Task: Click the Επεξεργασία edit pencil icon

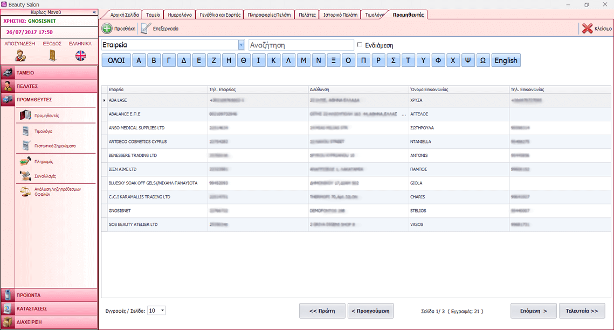Action: (x=145, y=29)
